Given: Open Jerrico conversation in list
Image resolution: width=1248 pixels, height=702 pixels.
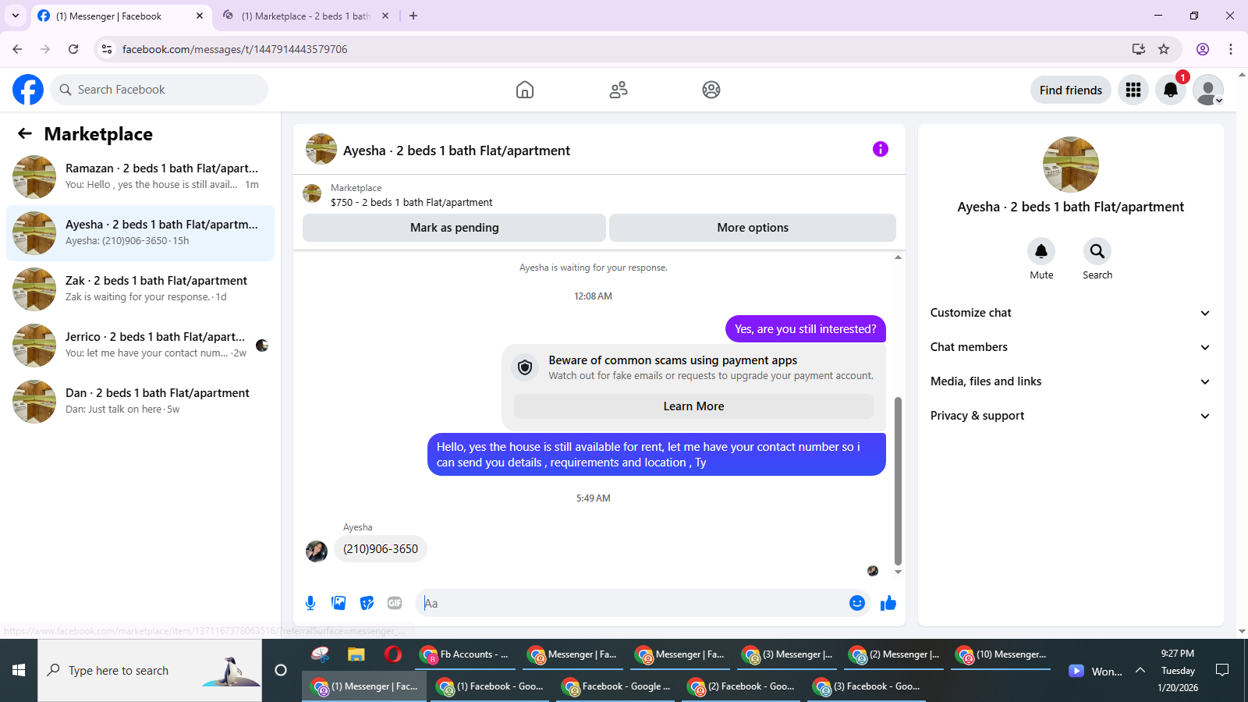Looking at the screenshot, I should click(140, 346).
